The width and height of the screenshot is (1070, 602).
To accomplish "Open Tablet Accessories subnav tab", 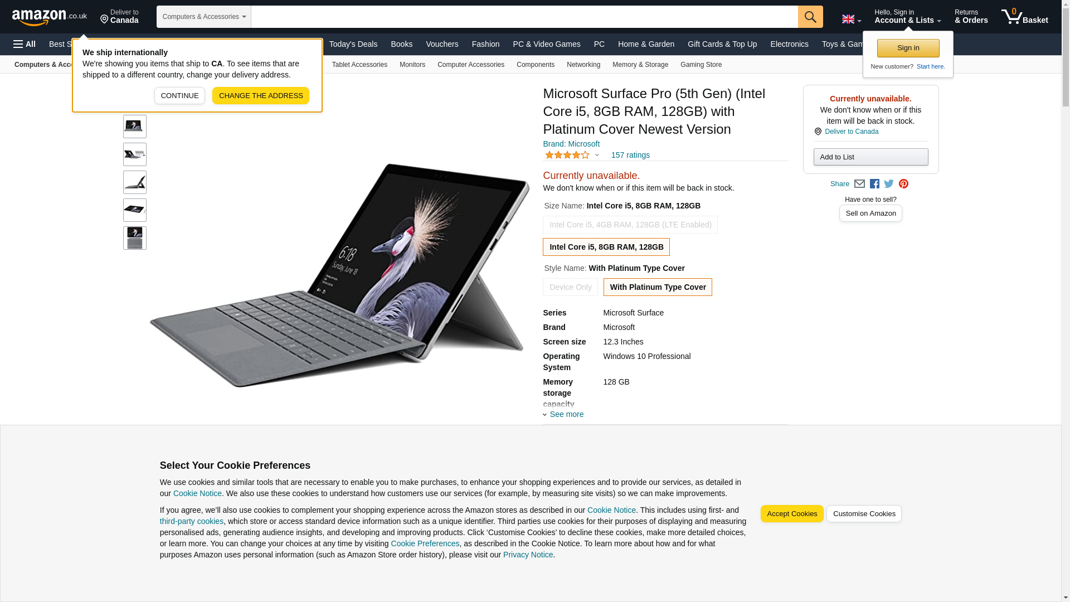I will (359, 65).
